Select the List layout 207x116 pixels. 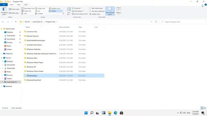coord(38,11)
